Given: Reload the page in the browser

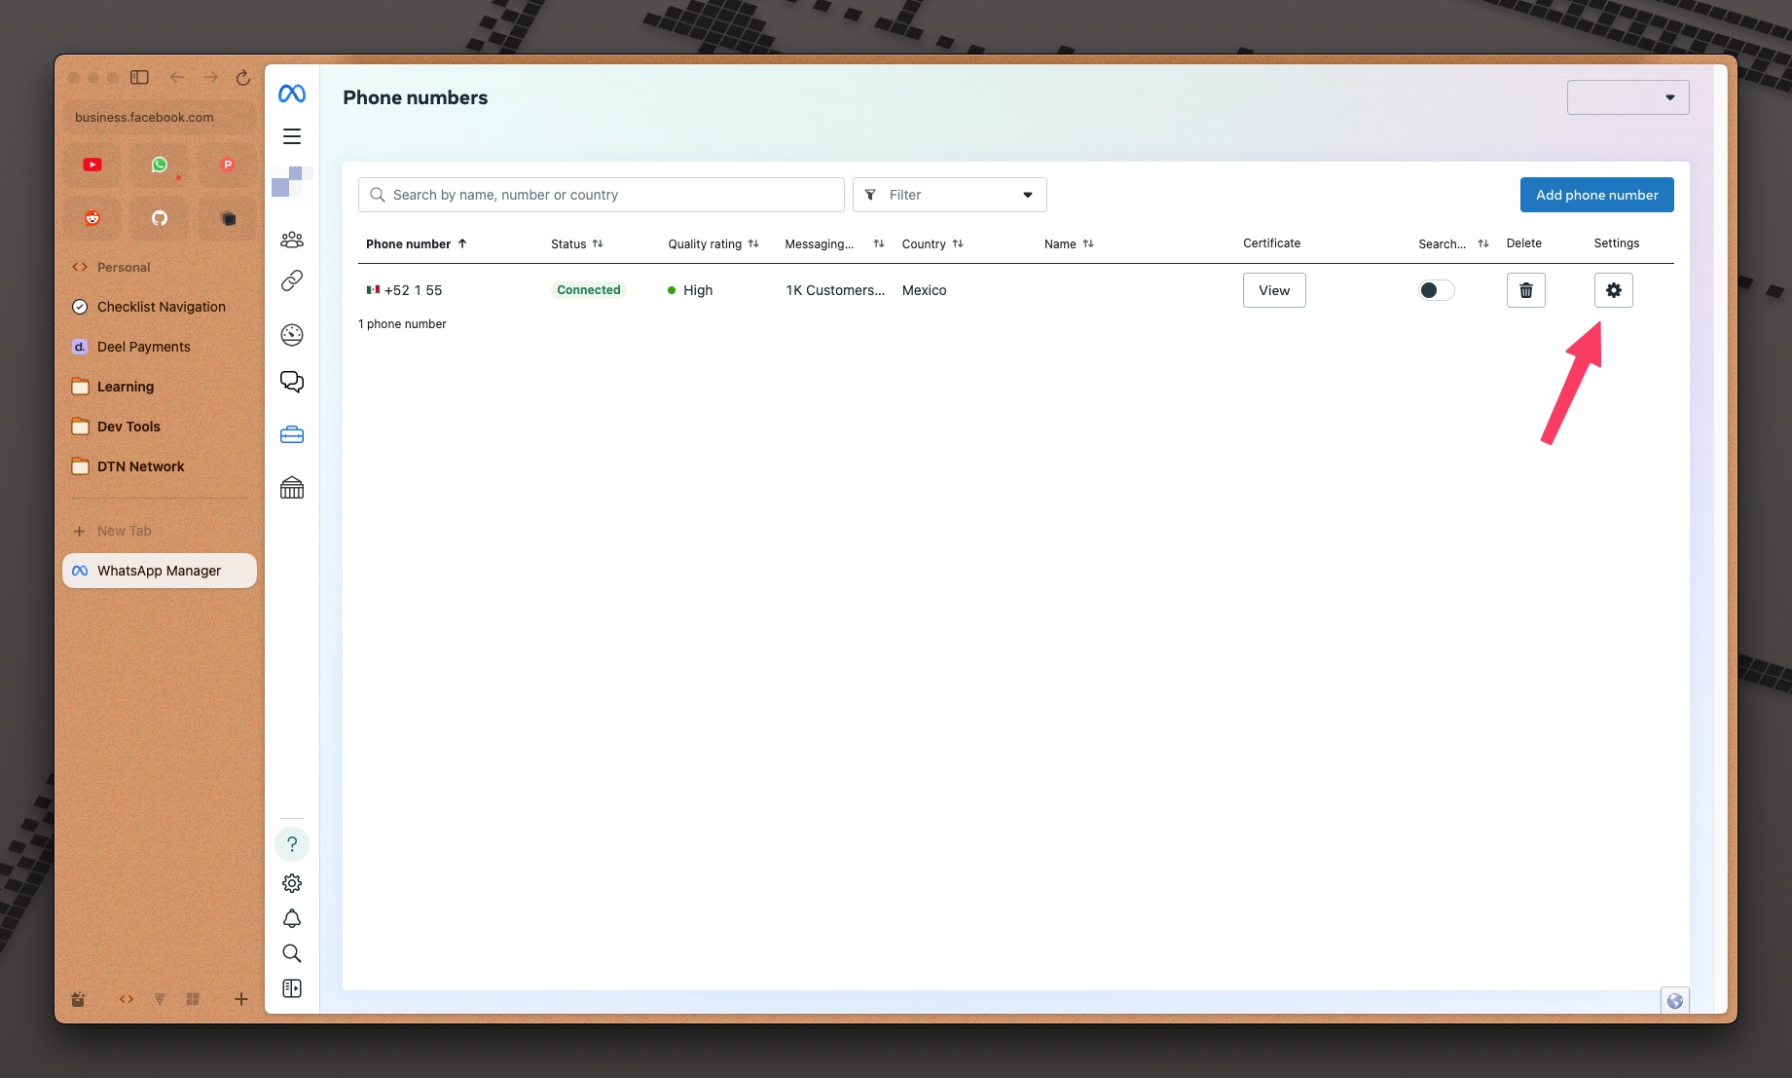Looking at the screenshot, I should click(243, 78).
